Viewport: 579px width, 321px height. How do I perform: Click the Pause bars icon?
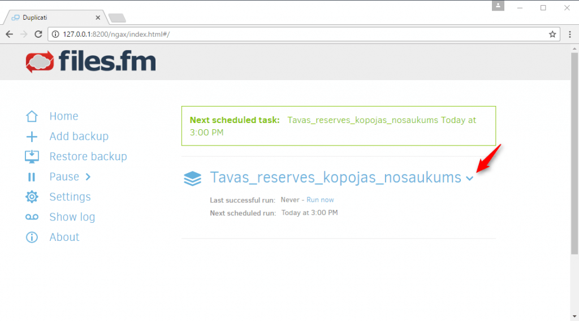(x=32, y=177)
